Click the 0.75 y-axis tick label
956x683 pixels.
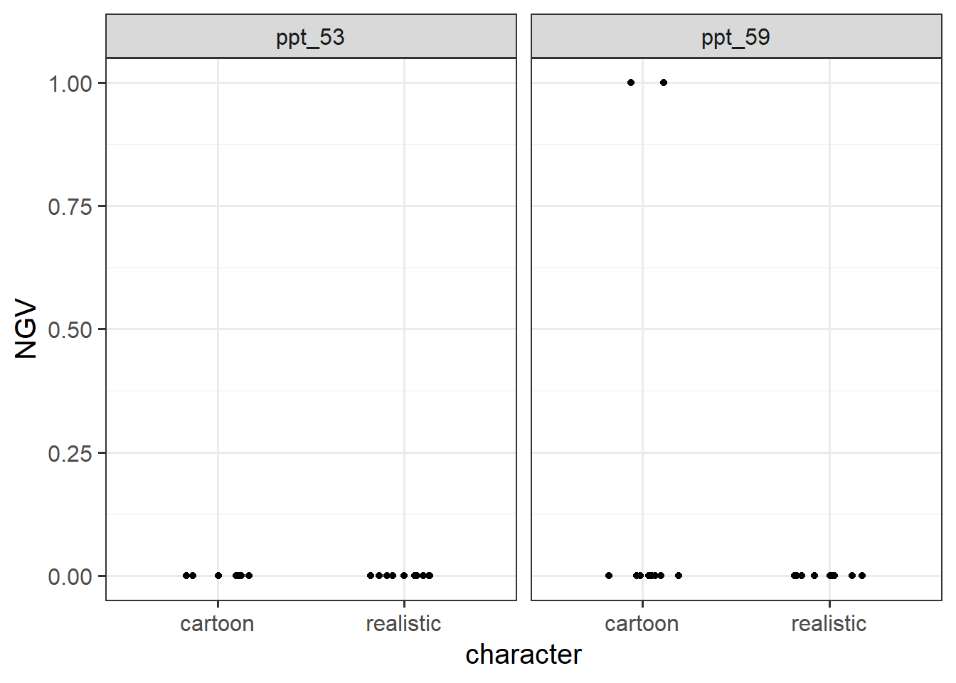coord(70,207)
